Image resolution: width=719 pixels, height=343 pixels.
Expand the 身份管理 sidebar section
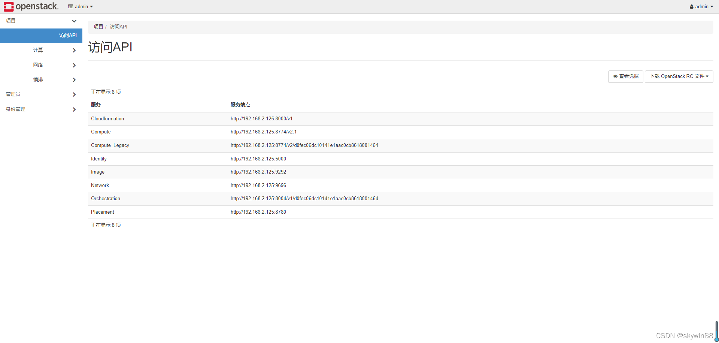tap(41, 109)
